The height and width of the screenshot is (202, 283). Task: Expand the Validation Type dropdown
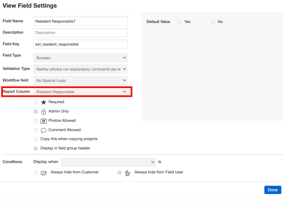80,69
